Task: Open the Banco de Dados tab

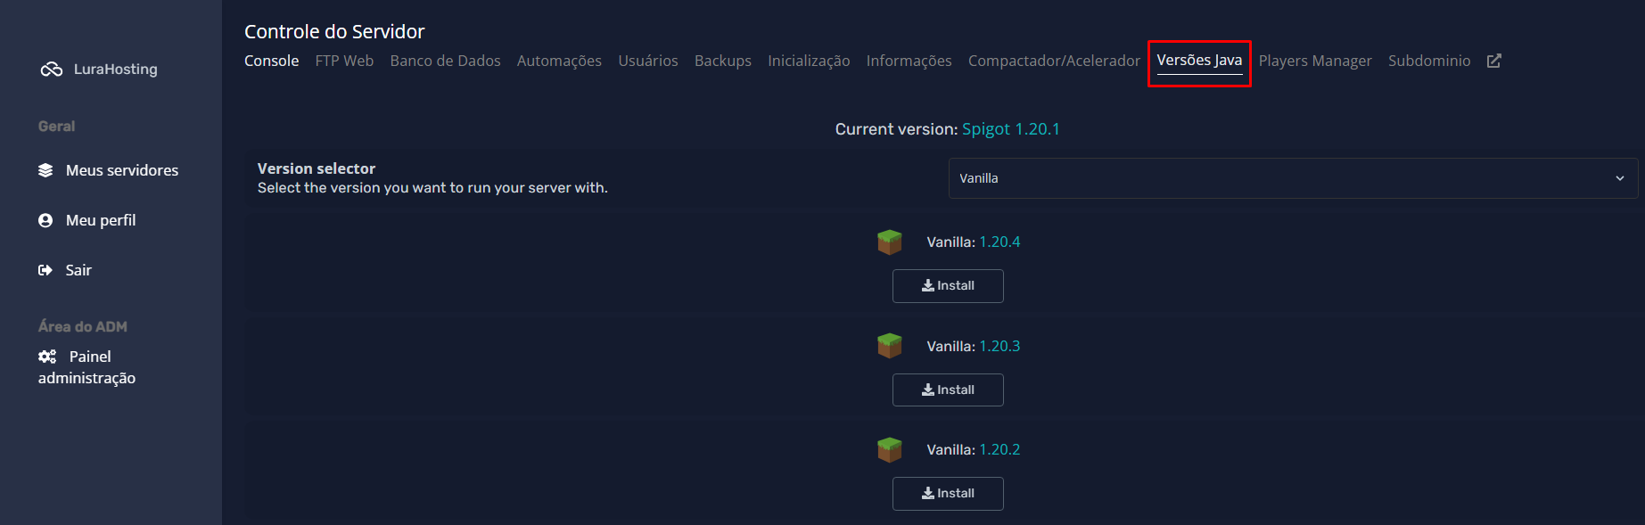Action: pos(445,61)
